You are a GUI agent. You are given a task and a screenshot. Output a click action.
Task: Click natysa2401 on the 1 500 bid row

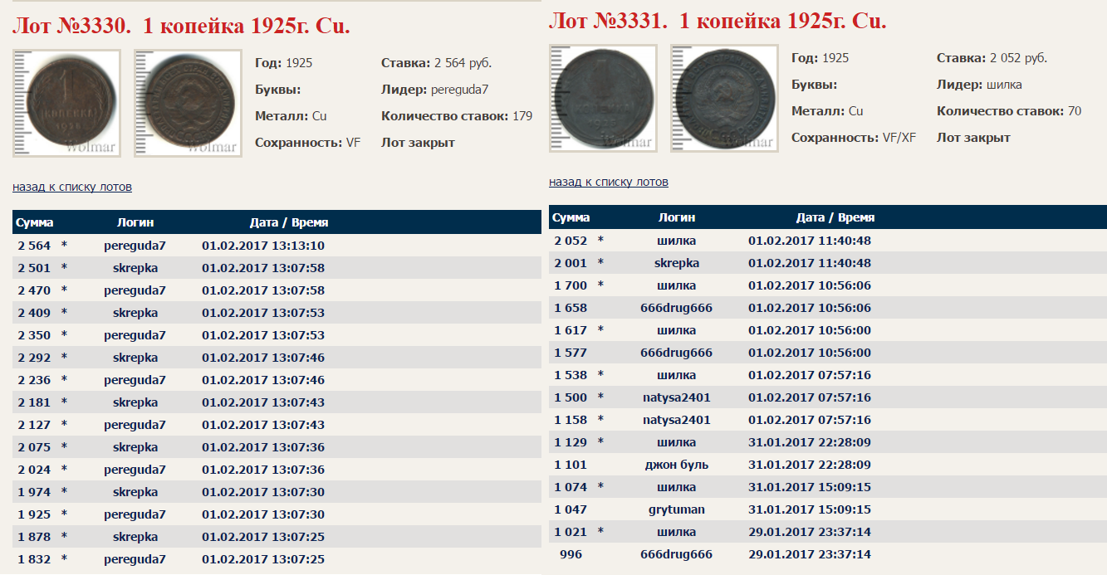click(677, 397)
